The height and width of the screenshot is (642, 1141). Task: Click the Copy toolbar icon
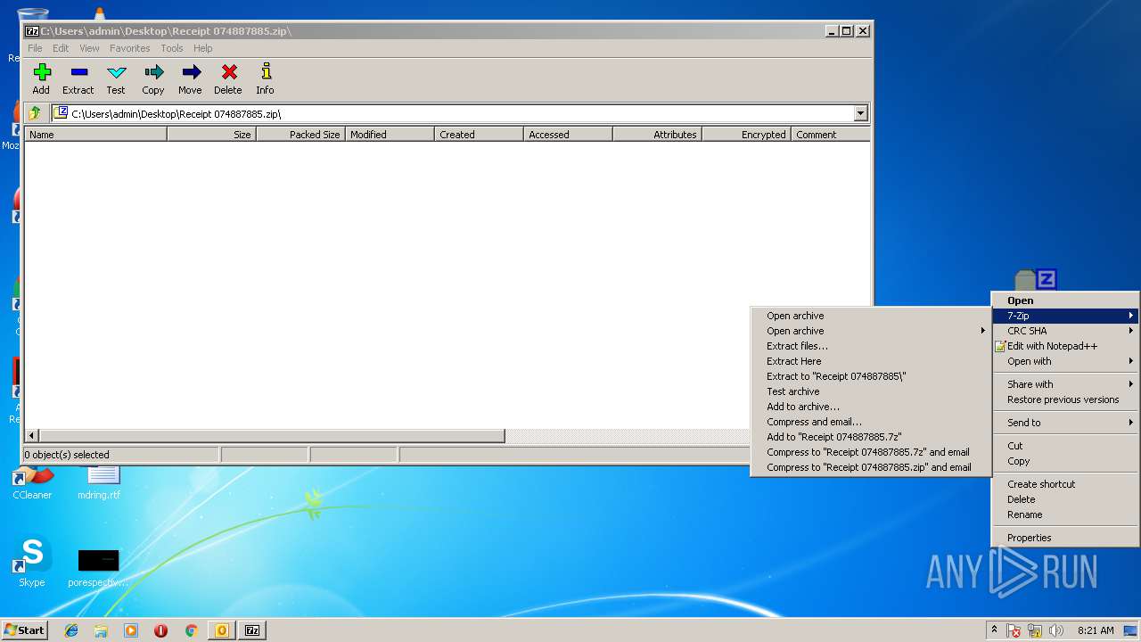(153, 78)
